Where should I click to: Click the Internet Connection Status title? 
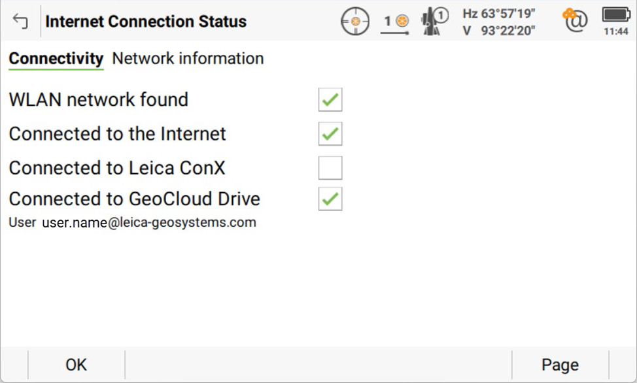click(x=146, y=22)
